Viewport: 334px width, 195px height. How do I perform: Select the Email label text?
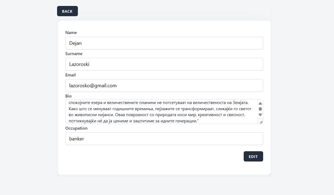tap(71, 75)
